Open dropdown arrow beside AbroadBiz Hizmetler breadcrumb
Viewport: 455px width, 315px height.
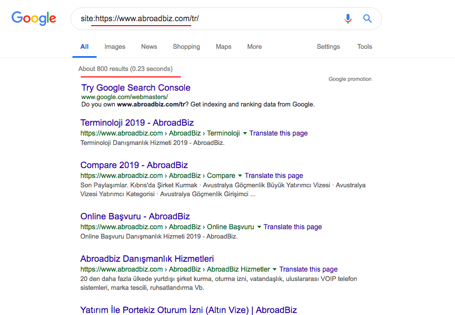[275, 269]
